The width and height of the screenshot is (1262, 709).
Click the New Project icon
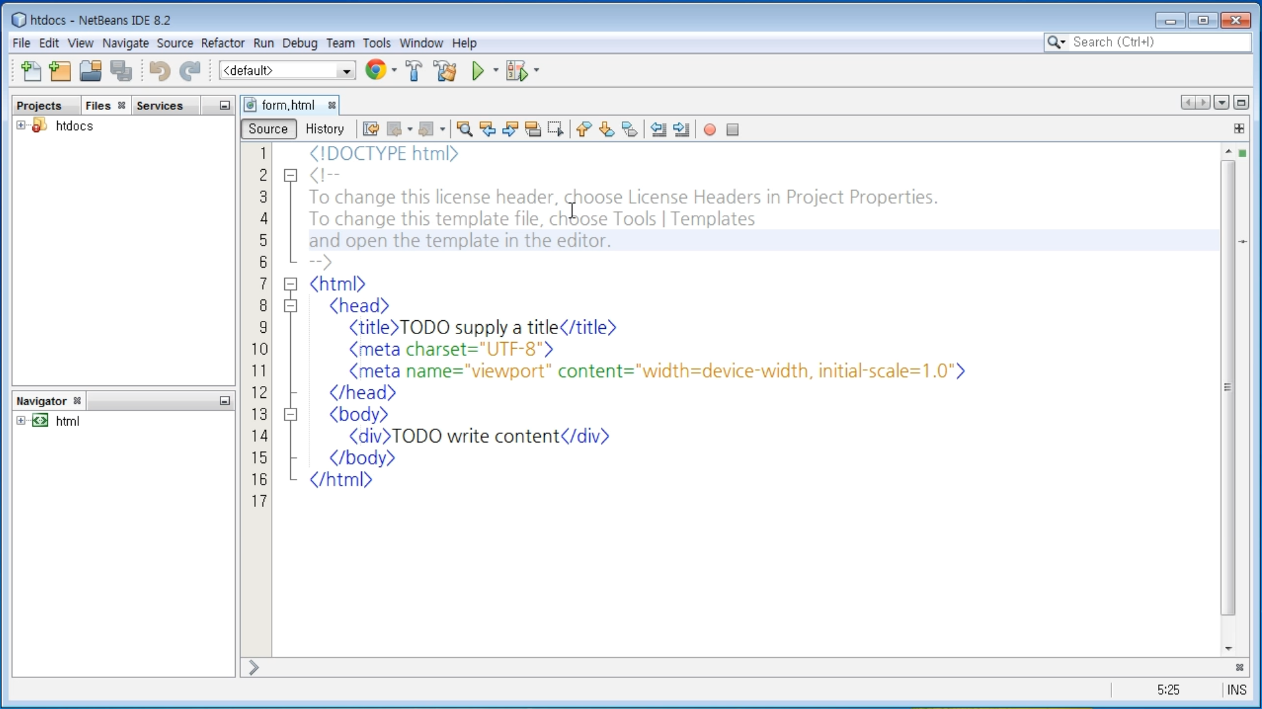60,71
